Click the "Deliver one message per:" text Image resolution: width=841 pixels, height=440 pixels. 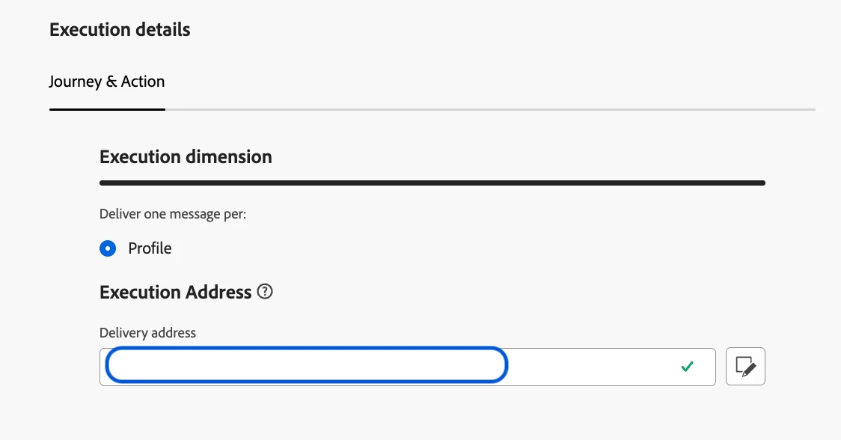click(173, 214)
